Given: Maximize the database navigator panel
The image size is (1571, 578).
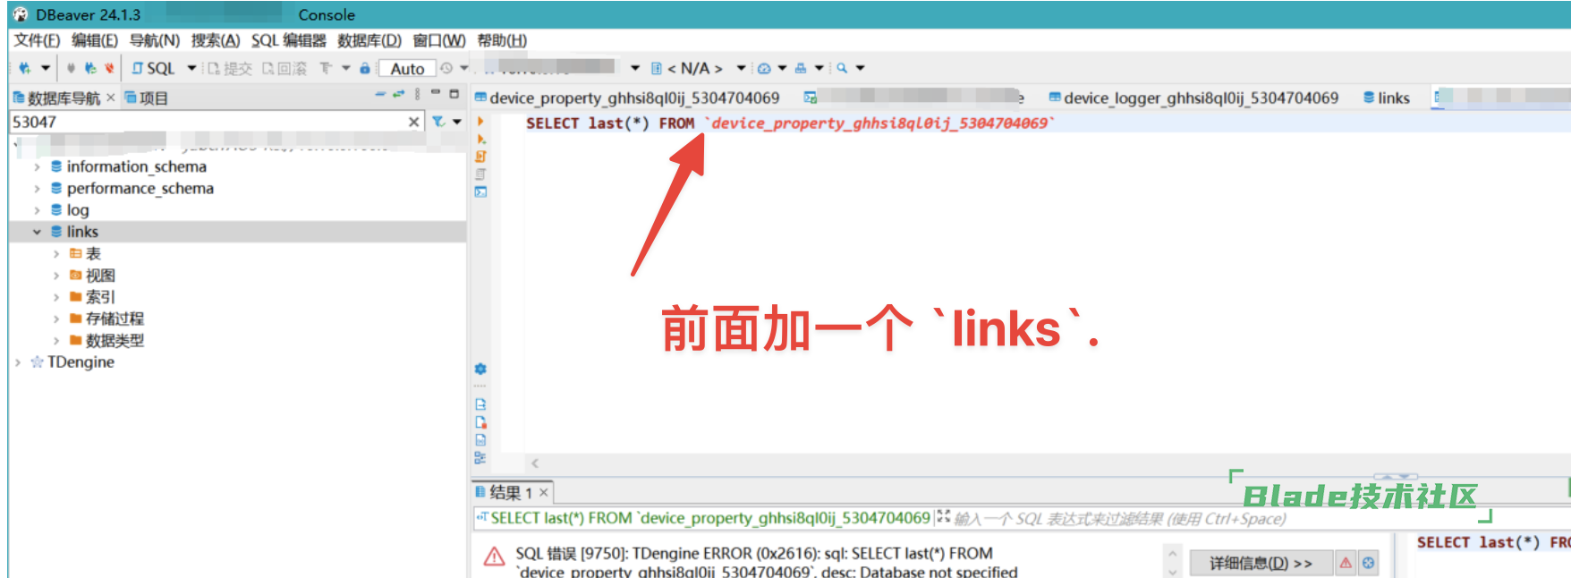Looking at the screenshot, I should tap(454, 94).
